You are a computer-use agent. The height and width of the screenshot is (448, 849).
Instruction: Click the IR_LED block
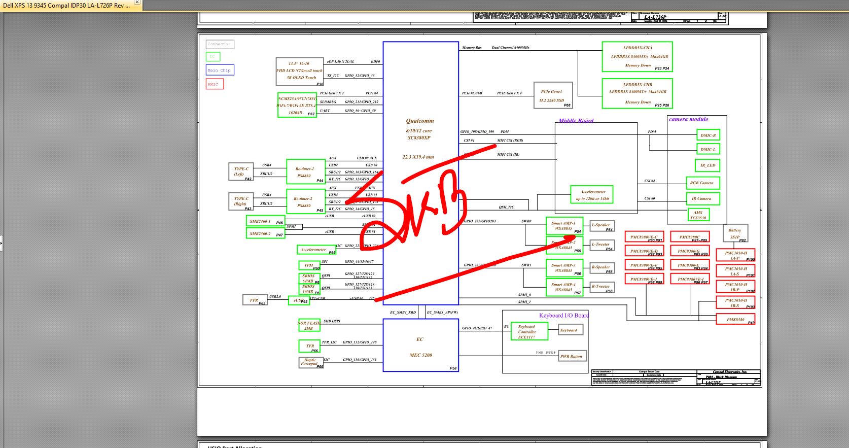click(707, 165)
